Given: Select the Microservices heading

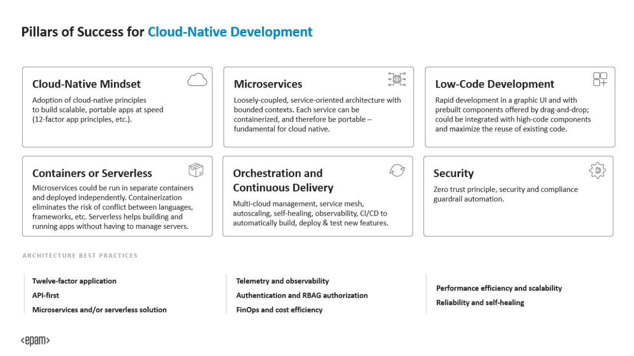Looking at the screenshot, I should point(268,84).
